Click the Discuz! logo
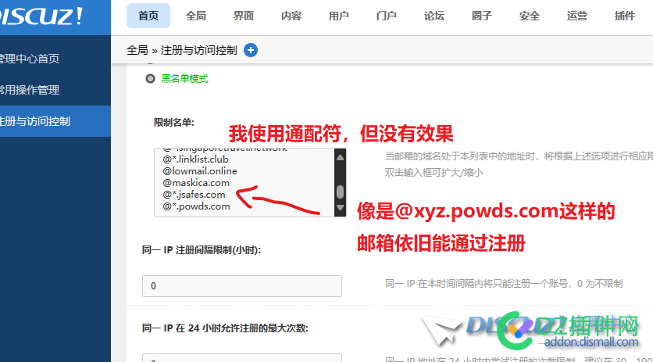 coord(41,16)
